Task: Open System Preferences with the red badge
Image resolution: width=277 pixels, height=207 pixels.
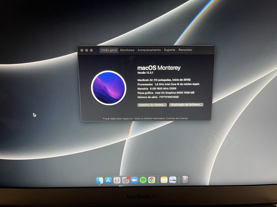Action: 125,180
